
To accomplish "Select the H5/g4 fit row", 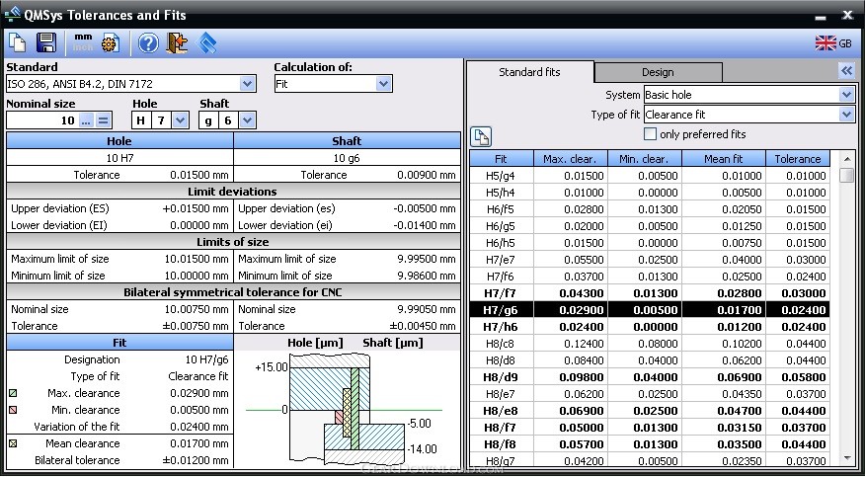I will [x=650, y=176].
